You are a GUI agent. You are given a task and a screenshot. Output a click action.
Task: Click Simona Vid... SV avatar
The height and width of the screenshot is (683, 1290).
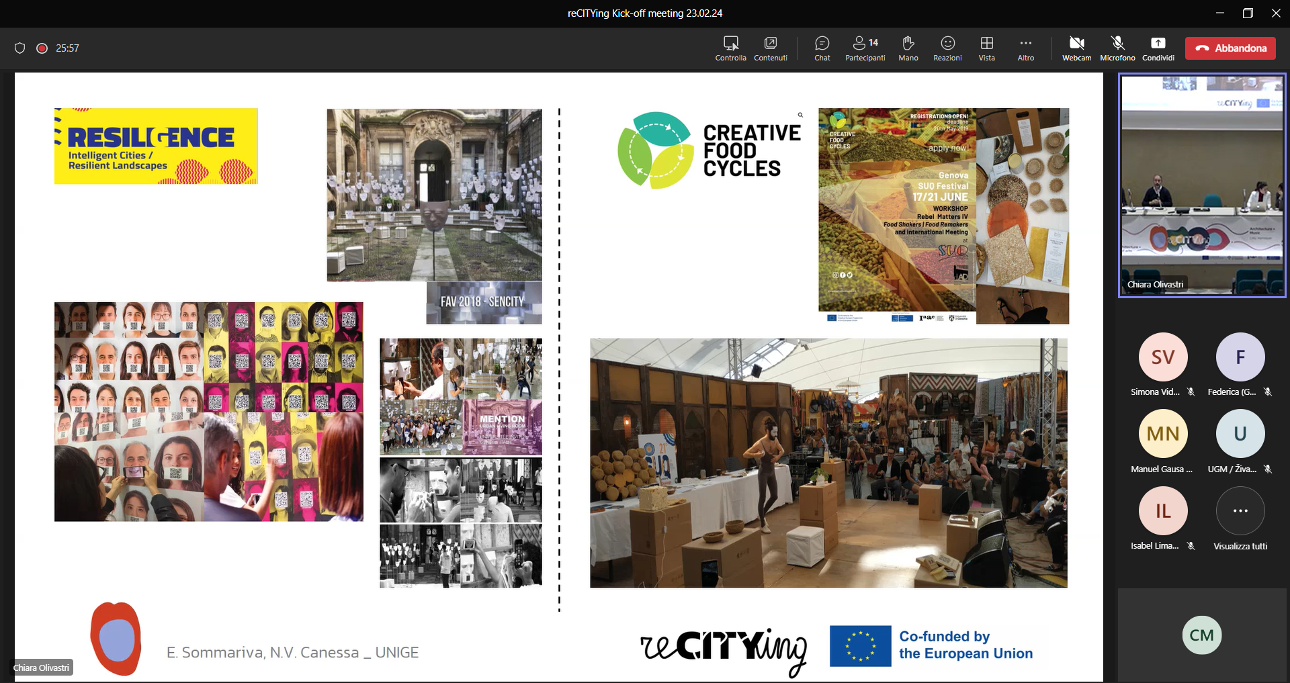click(x=1162, y=357)
